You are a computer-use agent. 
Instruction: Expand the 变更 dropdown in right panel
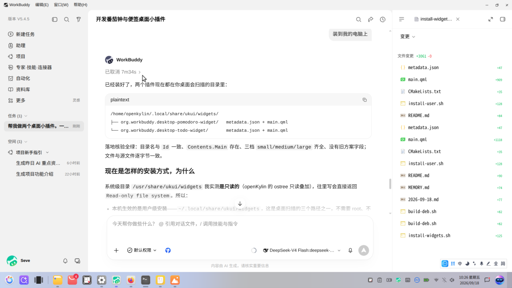tap(408, 36)
